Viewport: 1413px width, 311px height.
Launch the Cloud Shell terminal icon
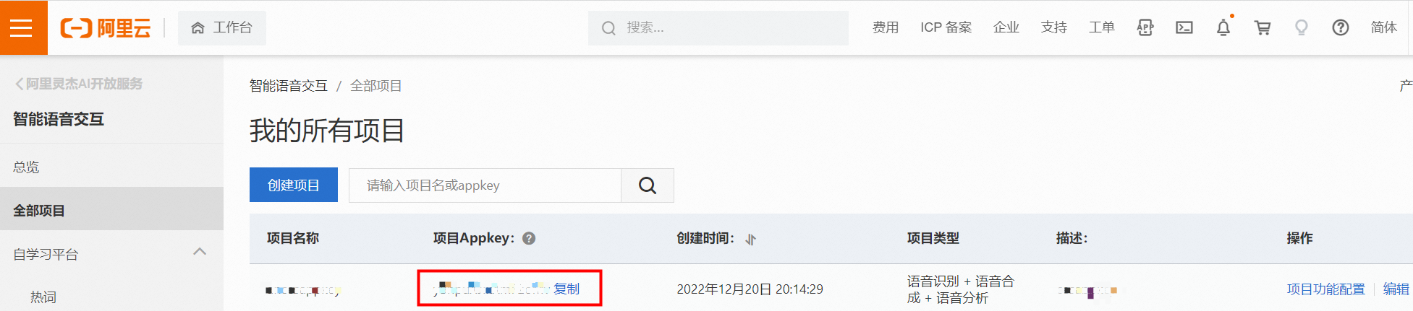[1184, 27]
